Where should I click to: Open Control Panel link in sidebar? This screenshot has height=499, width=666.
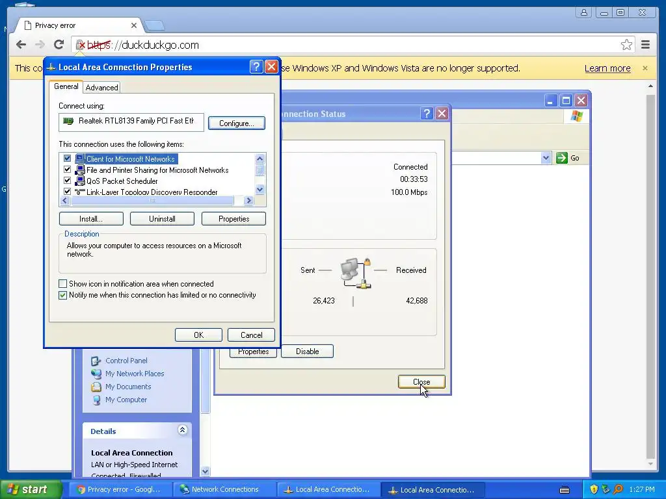(x=126, y=361)
